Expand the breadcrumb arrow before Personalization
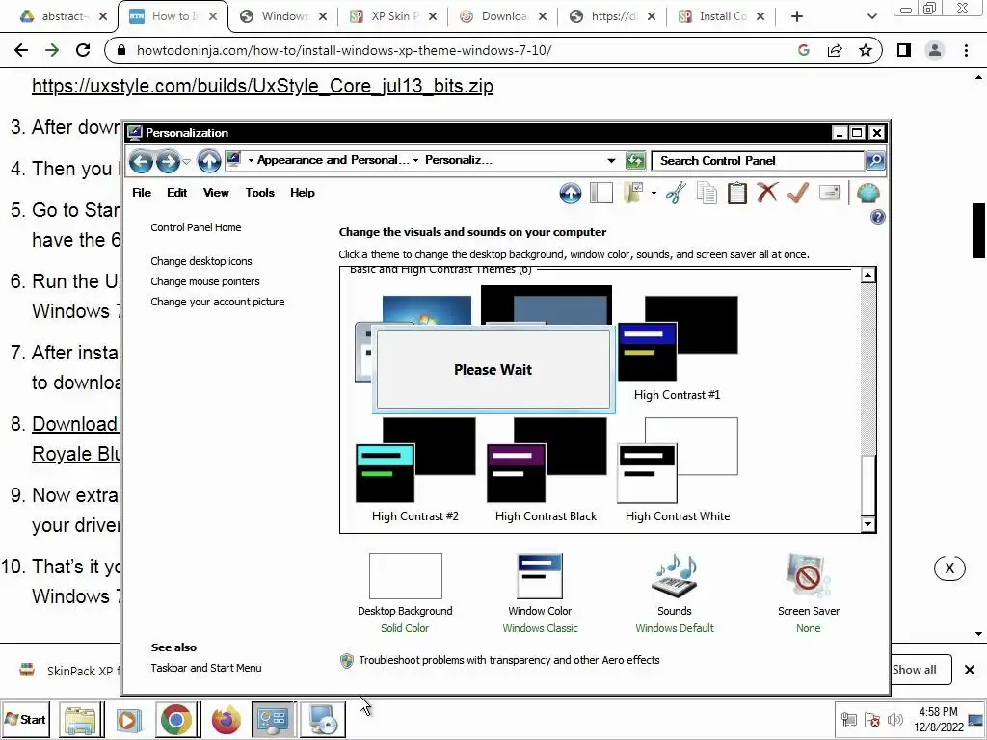The image size is (987, 740). tap(415, 161)
